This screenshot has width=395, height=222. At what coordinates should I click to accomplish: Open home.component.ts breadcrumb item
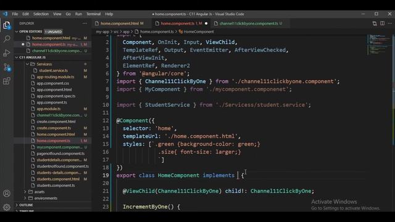point(154,31)
